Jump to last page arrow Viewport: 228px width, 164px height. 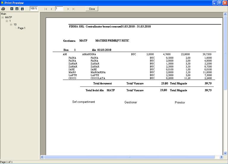pos(74,9)
